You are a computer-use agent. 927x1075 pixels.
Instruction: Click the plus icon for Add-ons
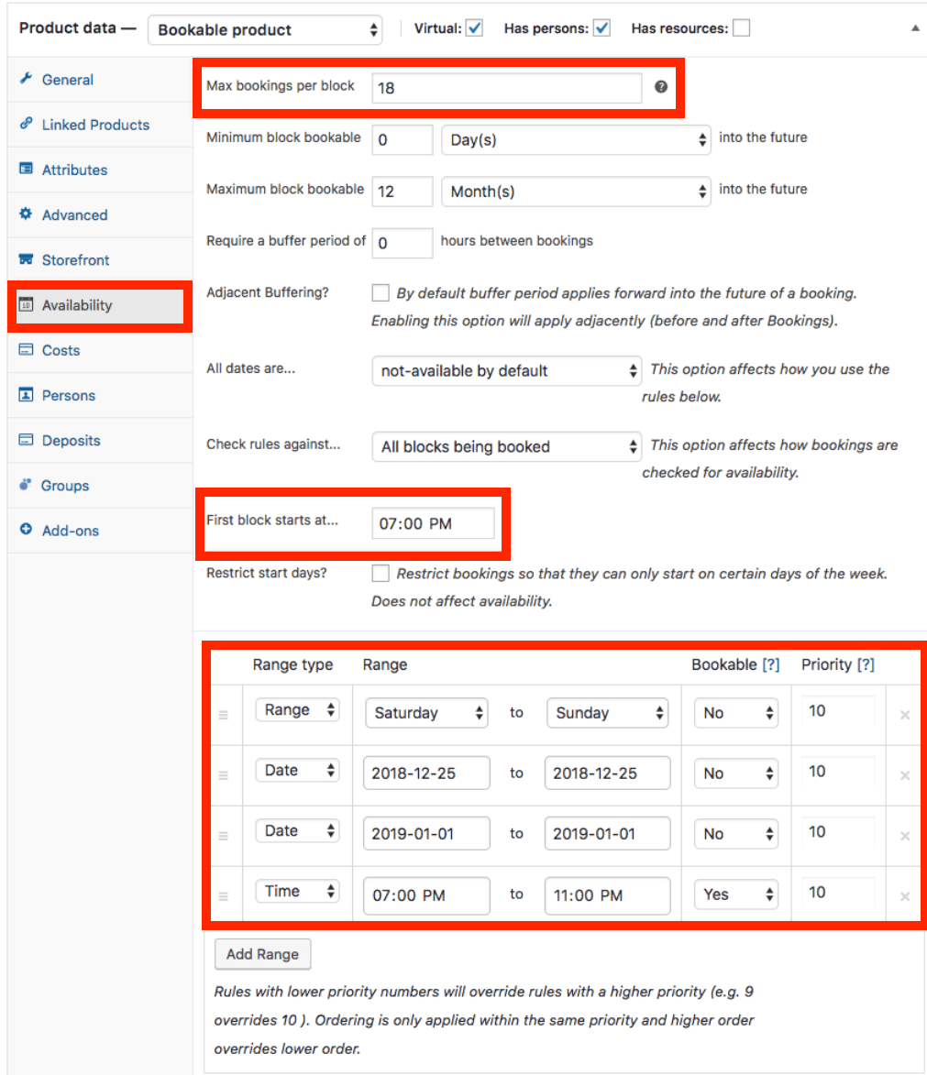tap(26, 531)
